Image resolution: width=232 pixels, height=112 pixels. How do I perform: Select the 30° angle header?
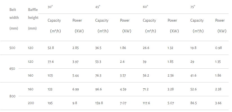(50, 7)
